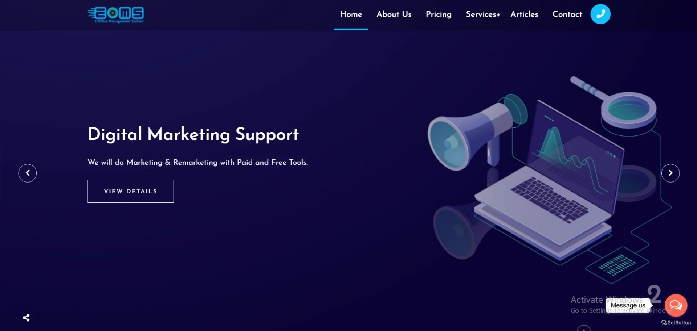
Task: Advance to the next slide arrow
Action: (670, 173)
